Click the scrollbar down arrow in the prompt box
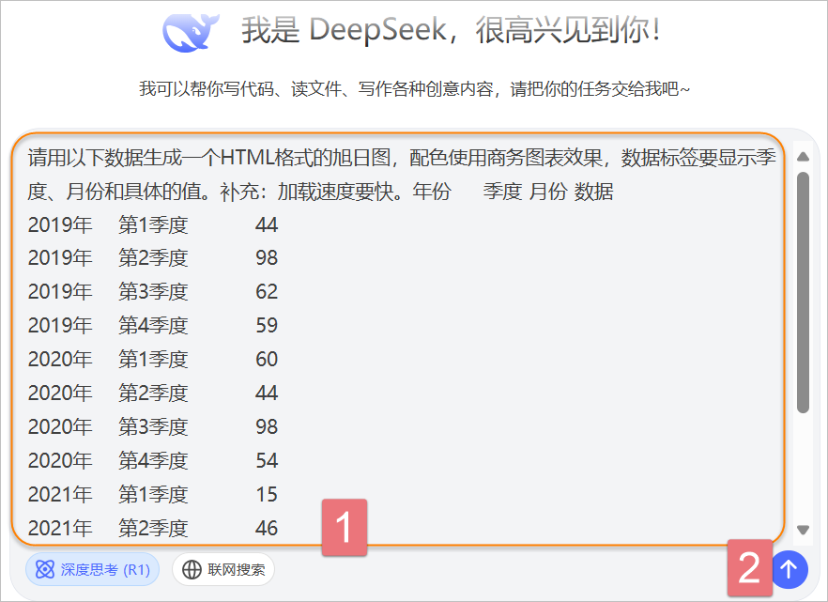The height and width of the screenshot is (602, 828). [x=804, y=530]
